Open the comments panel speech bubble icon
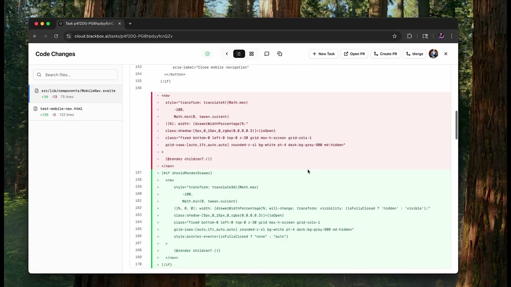Screen dimensions: 511x287 267,54
